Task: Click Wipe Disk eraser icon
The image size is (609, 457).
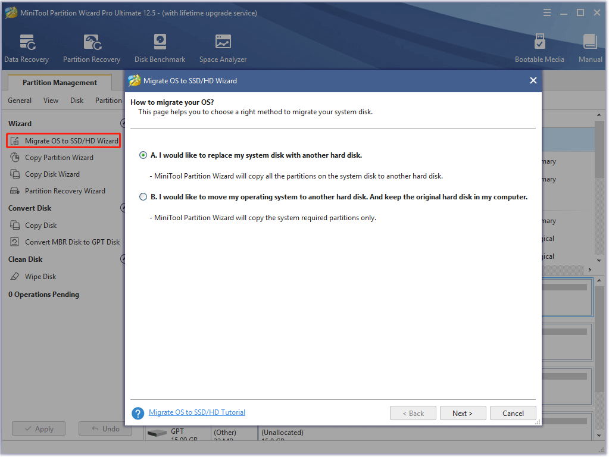Action: 15,277
